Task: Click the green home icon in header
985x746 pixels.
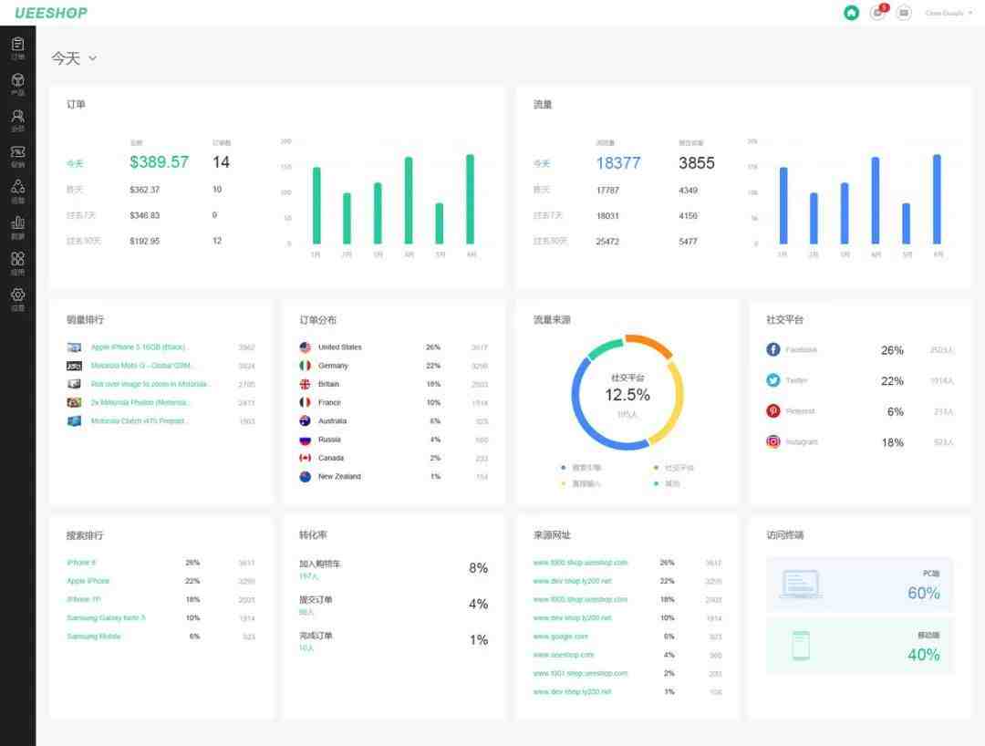Action: pyautogui.click(x=851, y=13)
